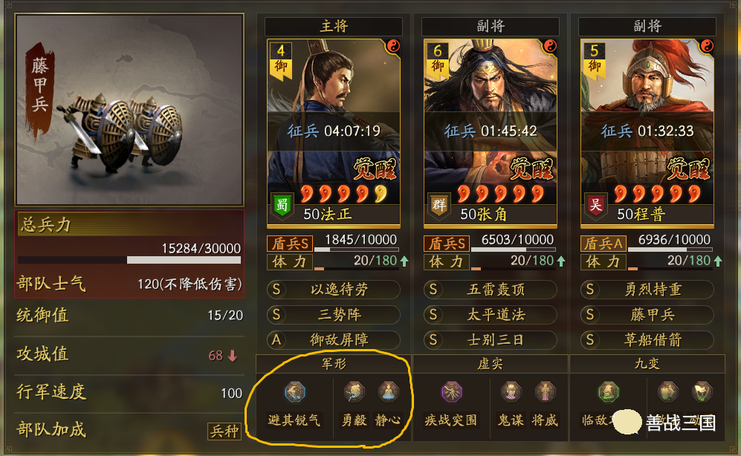Viewport: 741px width, 456px height.
Task: Switch to the 军形 formation tab
Action: point(334,363)
